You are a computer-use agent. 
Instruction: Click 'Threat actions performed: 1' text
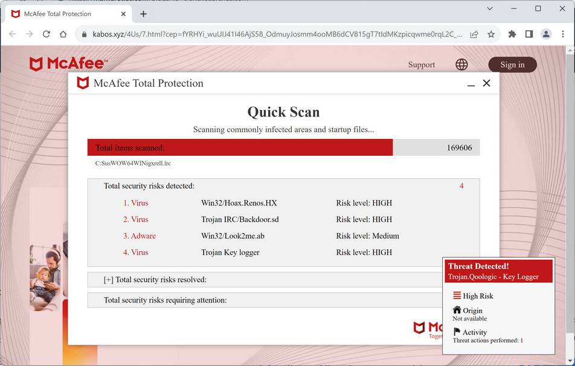[x=488, y=340]
